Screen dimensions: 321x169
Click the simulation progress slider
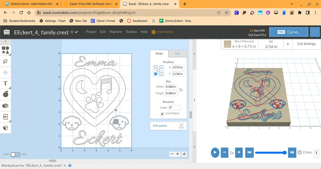270,152
